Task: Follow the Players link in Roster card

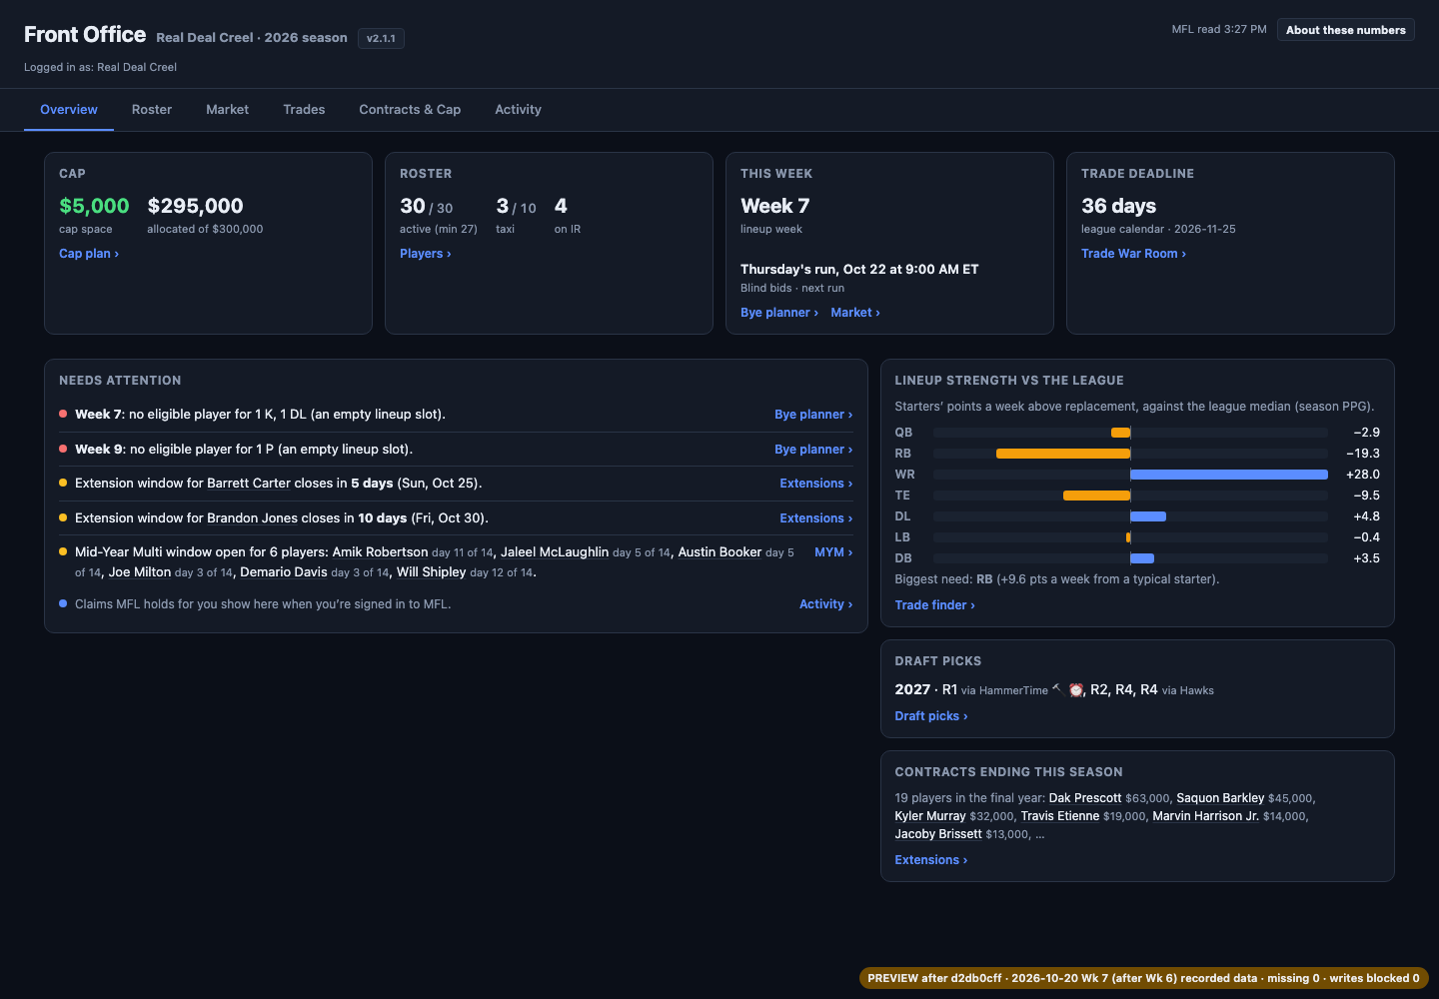Action: point(426,254)
